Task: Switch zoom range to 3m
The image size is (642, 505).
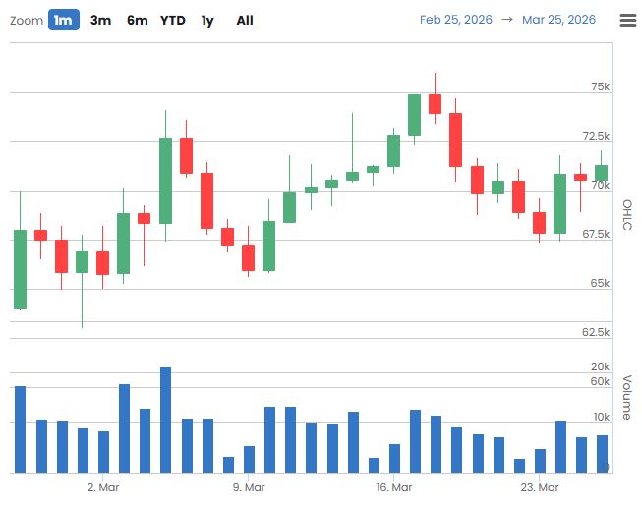Action: 100,20
